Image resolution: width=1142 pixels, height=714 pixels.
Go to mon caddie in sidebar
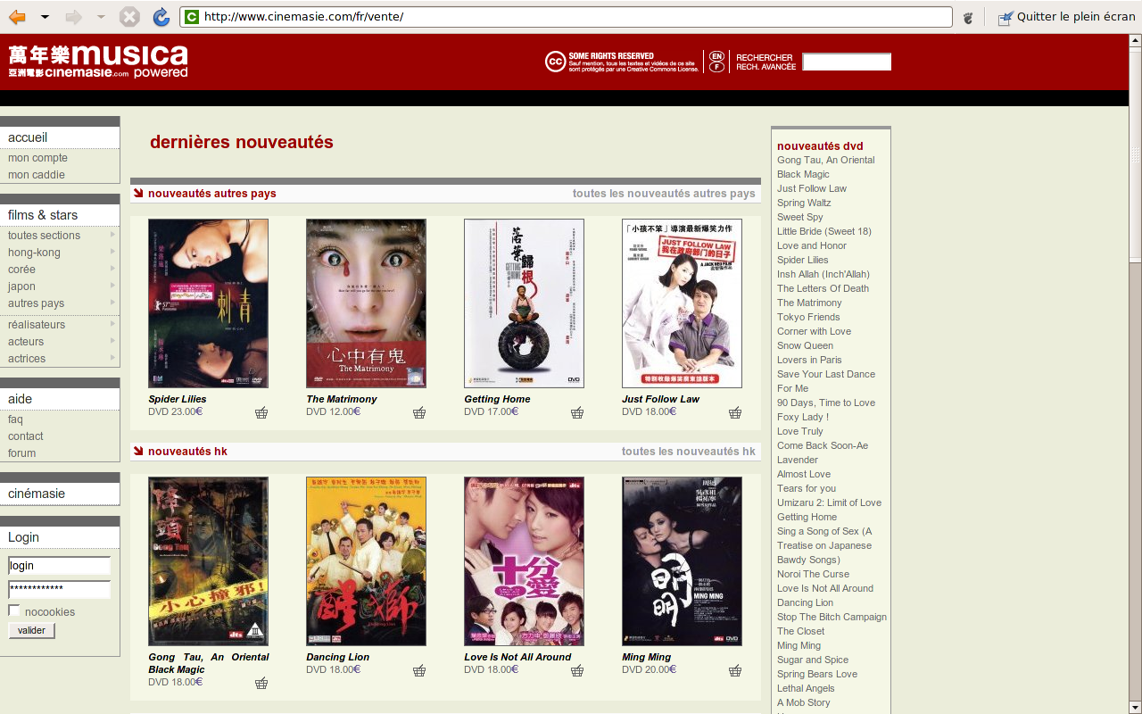37,175
